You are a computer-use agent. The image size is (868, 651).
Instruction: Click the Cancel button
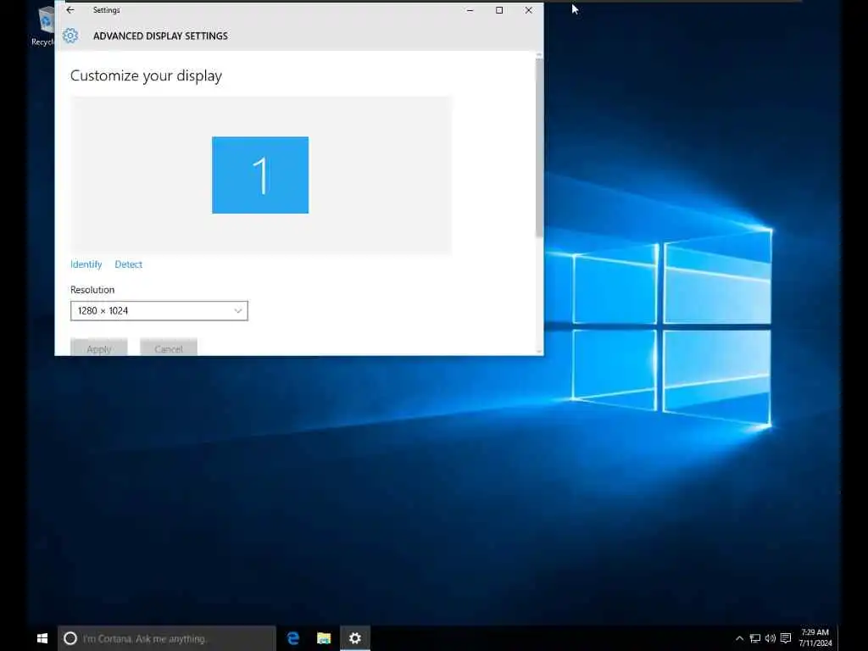tap(169, 348)
